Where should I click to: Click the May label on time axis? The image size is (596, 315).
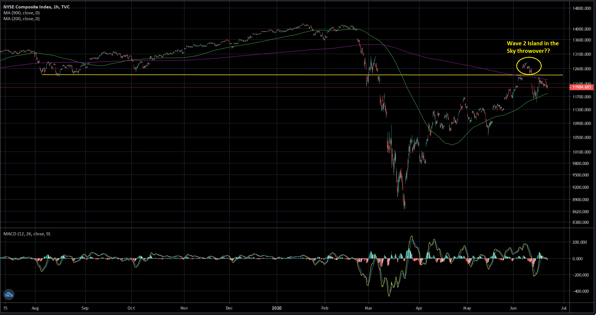tap(467, 308)
